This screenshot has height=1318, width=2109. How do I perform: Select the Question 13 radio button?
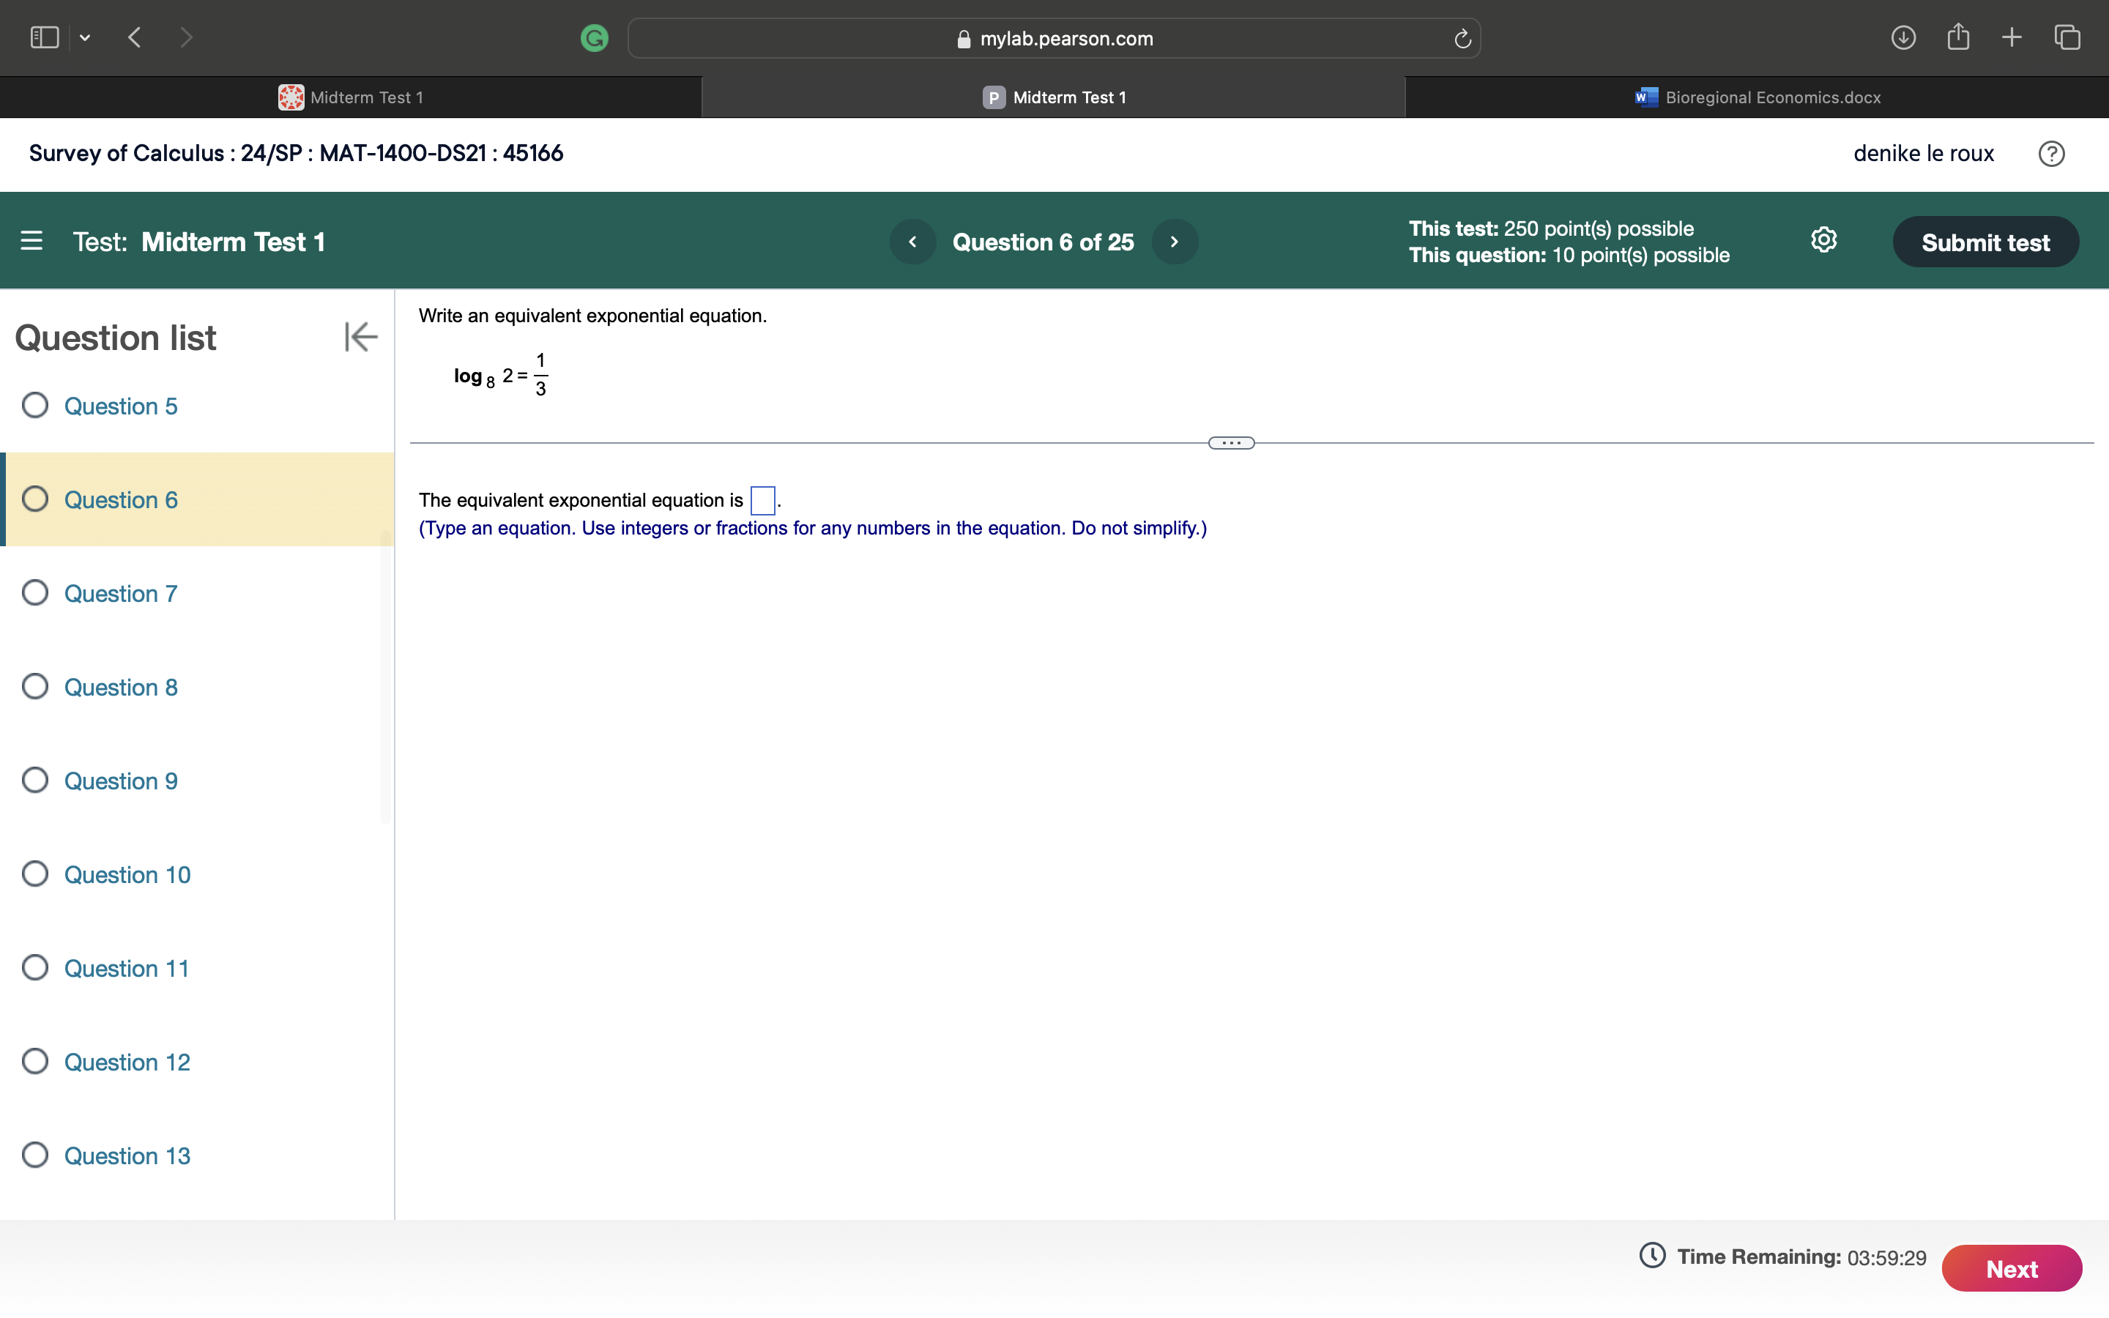click(x=35, y=1154)
